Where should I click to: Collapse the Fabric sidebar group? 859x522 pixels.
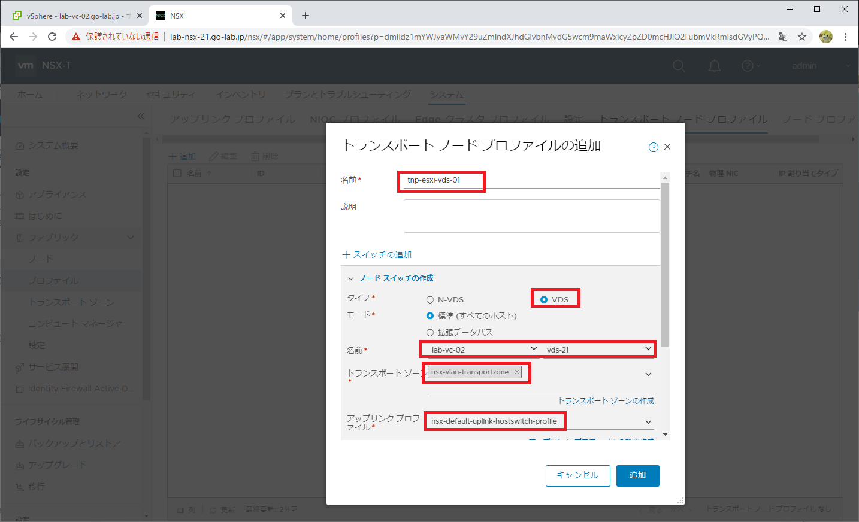pos(131,238)
